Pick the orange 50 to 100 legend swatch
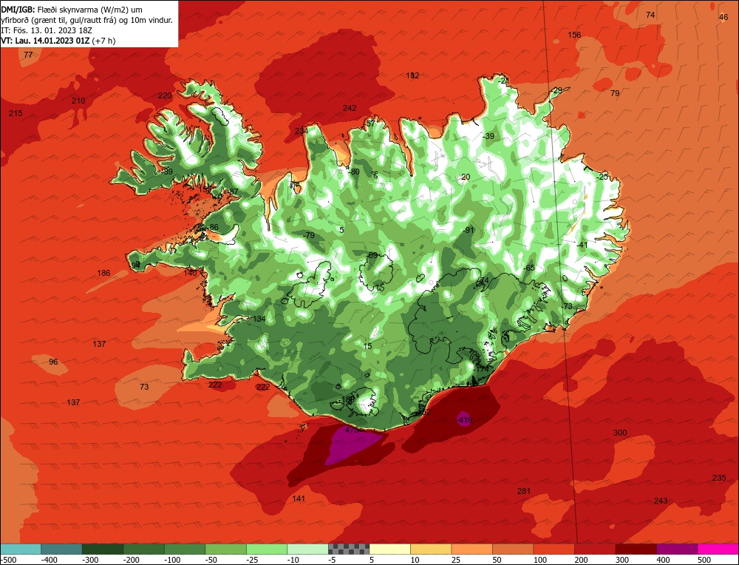This screenshot has height=565, width=739. click(513, 549)
